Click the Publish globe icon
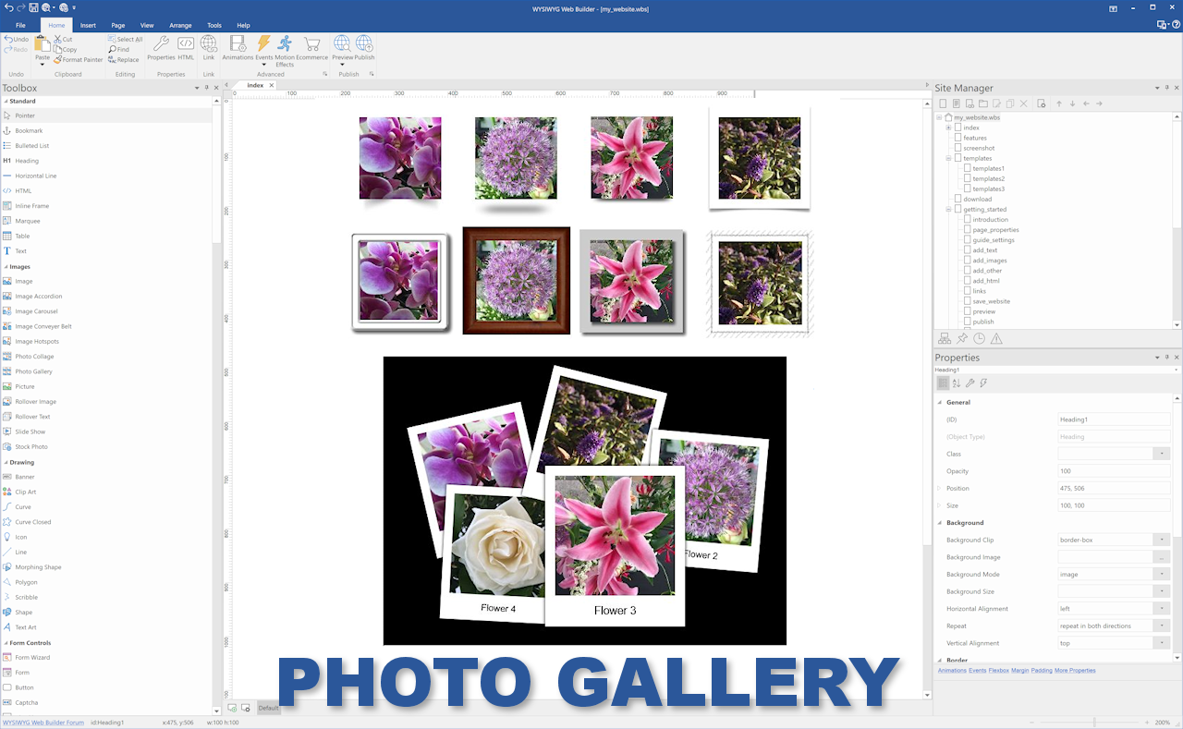 (x=364, y=46)
